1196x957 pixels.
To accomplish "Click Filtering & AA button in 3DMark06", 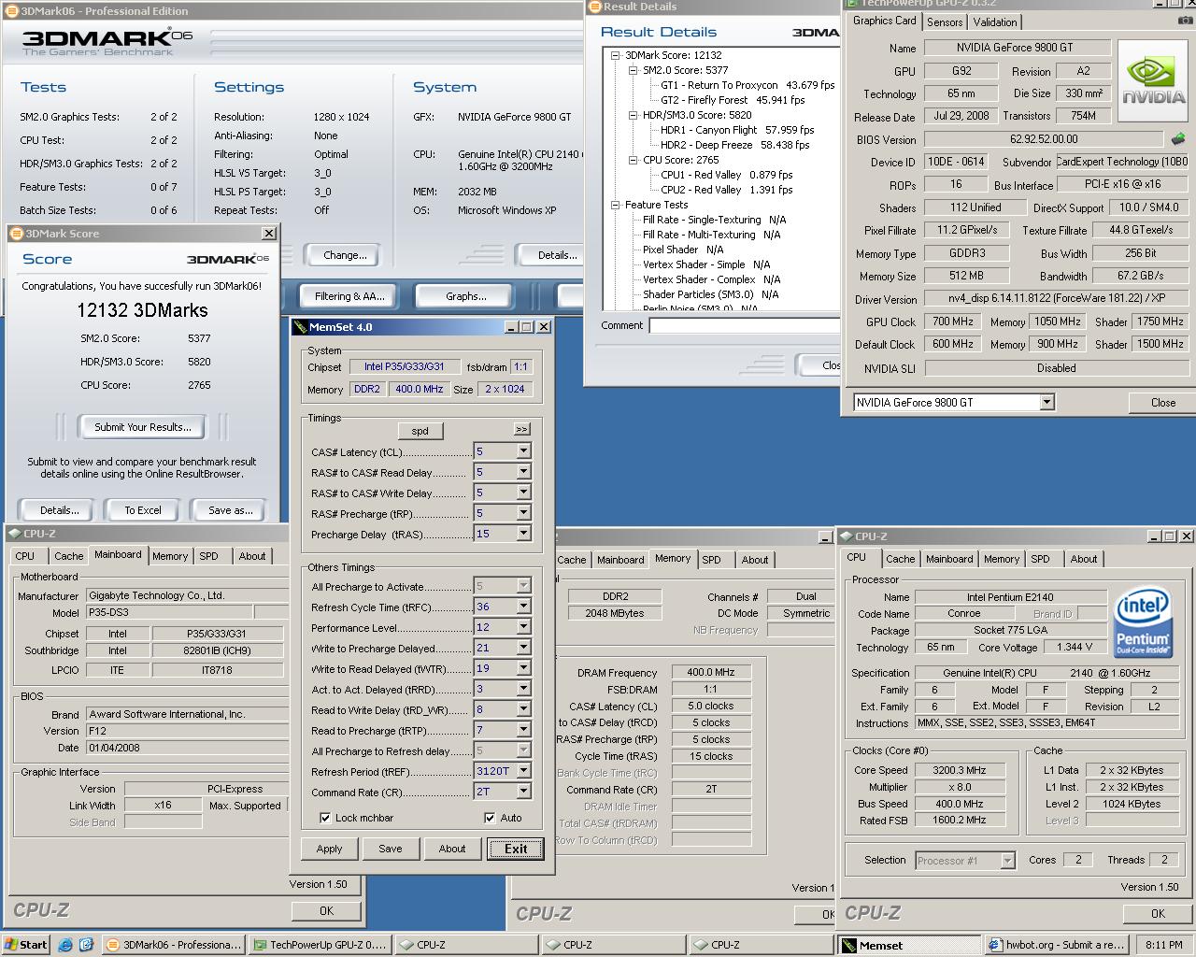I will [349, 296].
